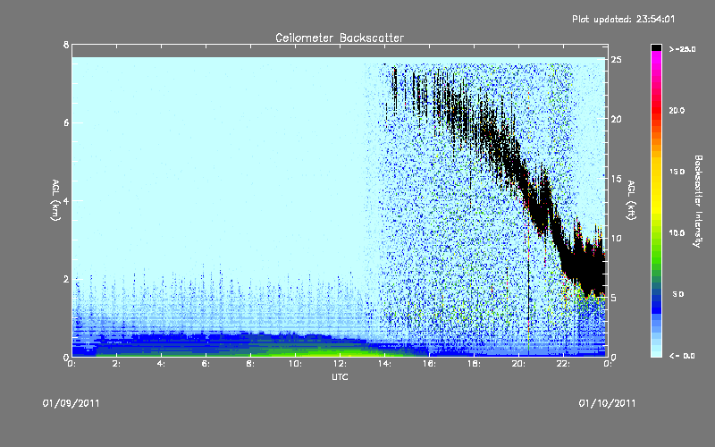Image resolution: width=715 pixels, height=447 pixels.
Task: Click the '2:' hour tick on the UTC axis
Action: click(117, 364)
